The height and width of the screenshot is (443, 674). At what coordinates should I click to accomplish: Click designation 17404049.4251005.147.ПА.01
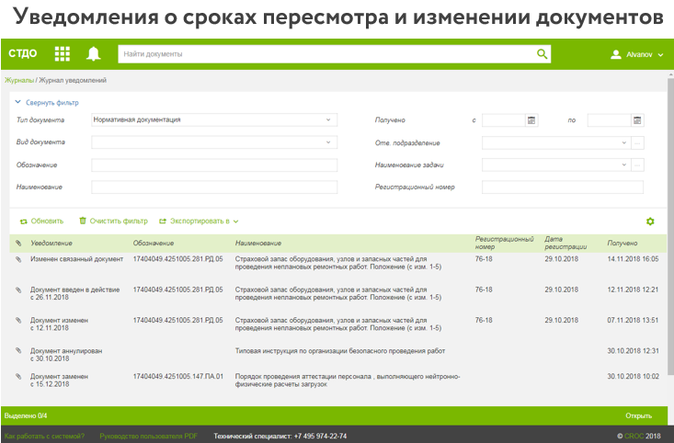pos(178,377)
